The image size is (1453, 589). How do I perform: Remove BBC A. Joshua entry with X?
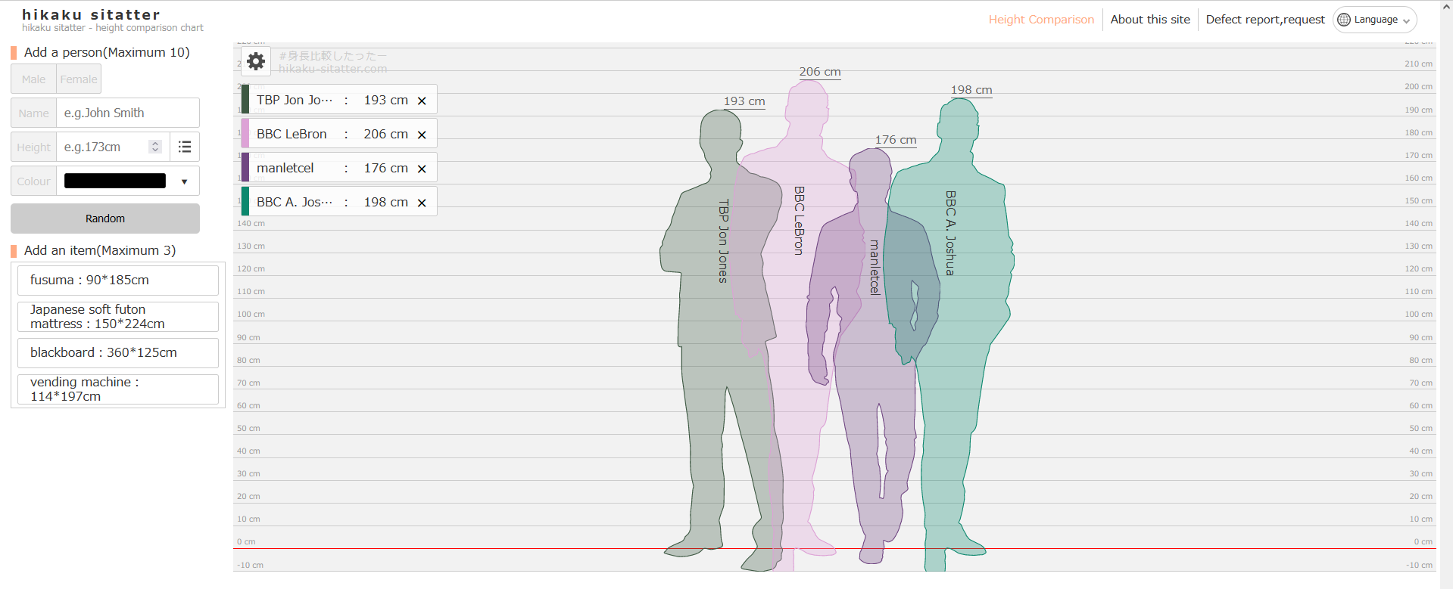(422, 203)
